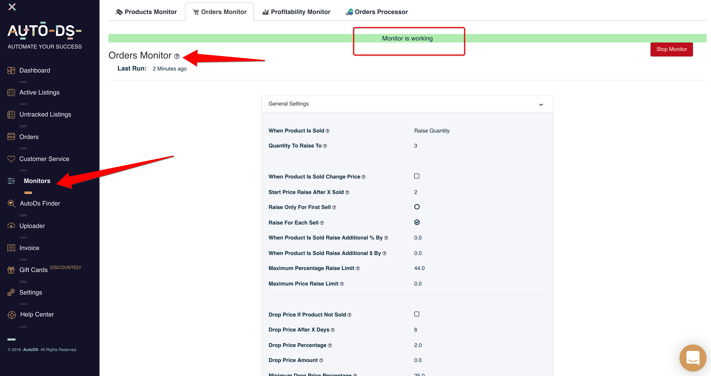Viewport: 711px width, 376px height.
Task: Open AutoDs Finder link
Action: coord(40,203)
